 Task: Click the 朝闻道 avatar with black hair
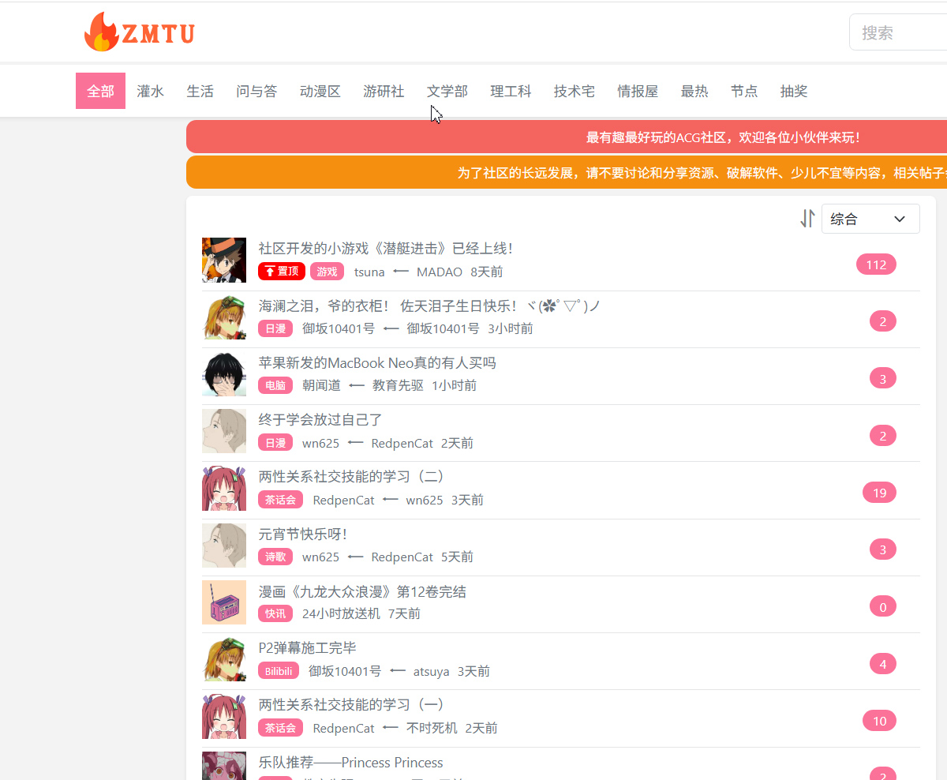coord(224,374)
